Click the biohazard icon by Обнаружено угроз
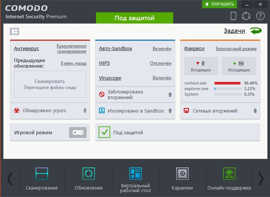 (x=16, y=110)
